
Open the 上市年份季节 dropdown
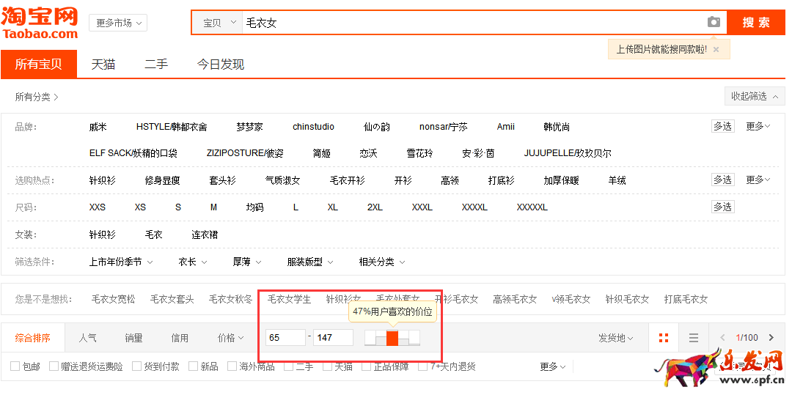click(121, 262)
